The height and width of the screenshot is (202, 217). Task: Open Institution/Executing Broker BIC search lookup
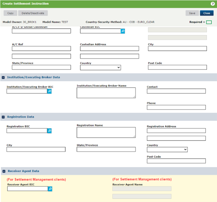(49, 91)
